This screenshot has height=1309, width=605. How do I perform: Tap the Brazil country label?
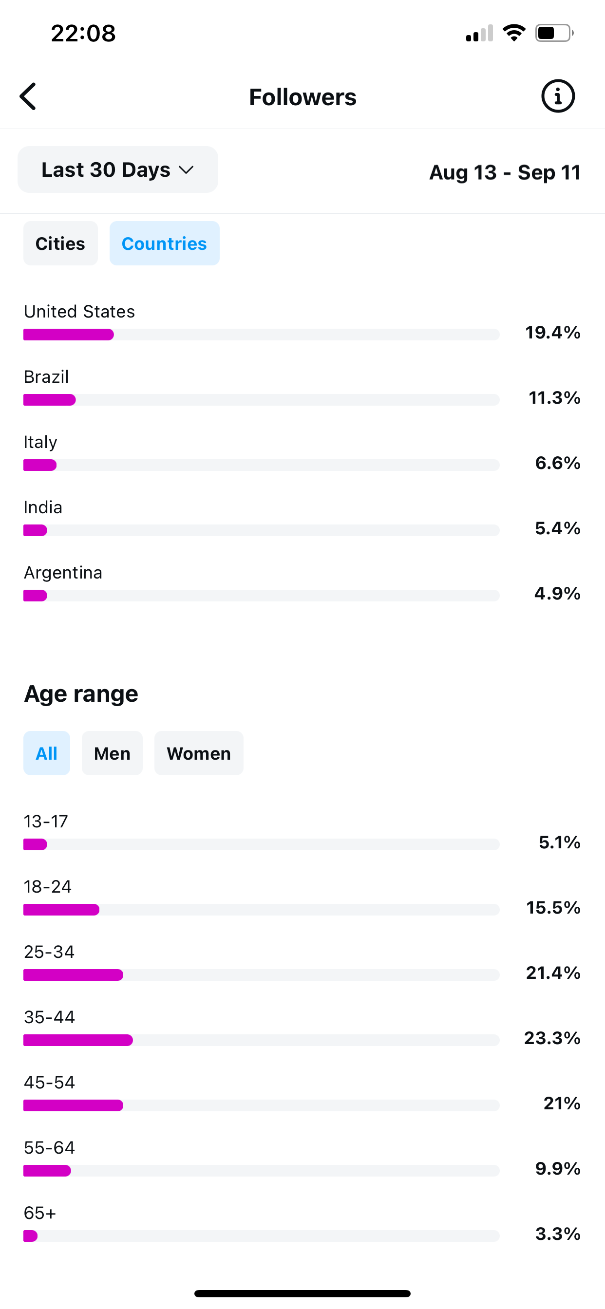click(46, 376)
